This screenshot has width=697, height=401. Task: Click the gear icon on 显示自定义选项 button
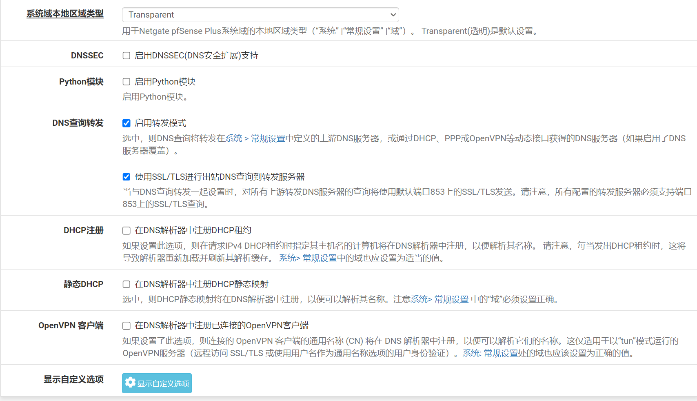tap(130, 383)
